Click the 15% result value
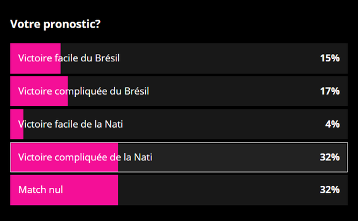The height and width of the screenshot is (221, 358). tap(330, 58)
